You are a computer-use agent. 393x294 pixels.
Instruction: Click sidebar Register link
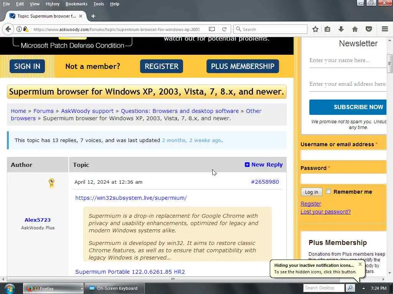click(x=310, y=204)
